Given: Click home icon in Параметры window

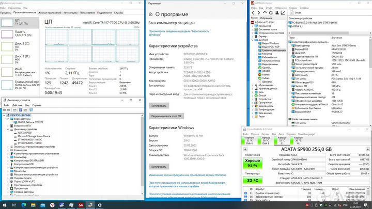Looking at the screenshot, I should pyautogui.click(x=151, y=14).
